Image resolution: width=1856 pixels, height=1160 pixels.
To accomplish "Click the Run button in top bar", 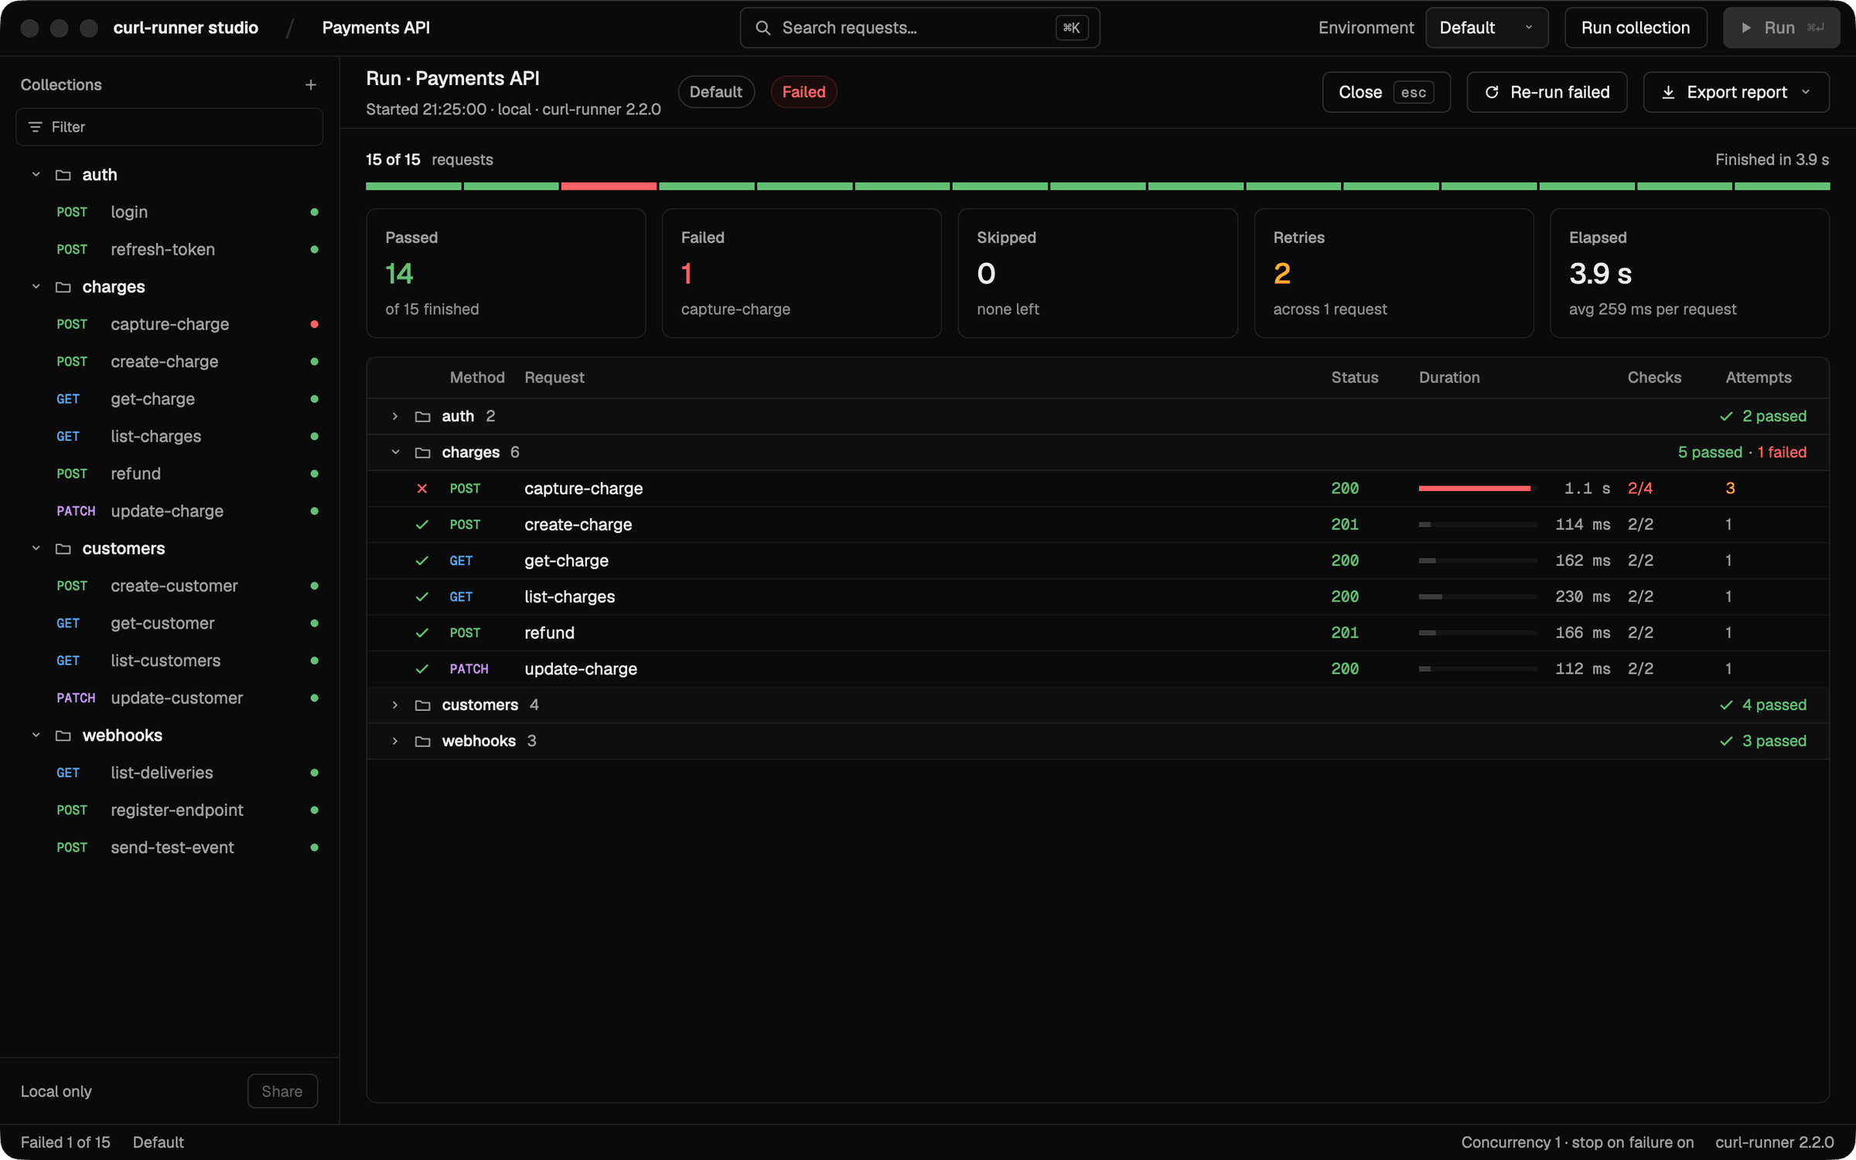I will click(x=1781, y=28).
